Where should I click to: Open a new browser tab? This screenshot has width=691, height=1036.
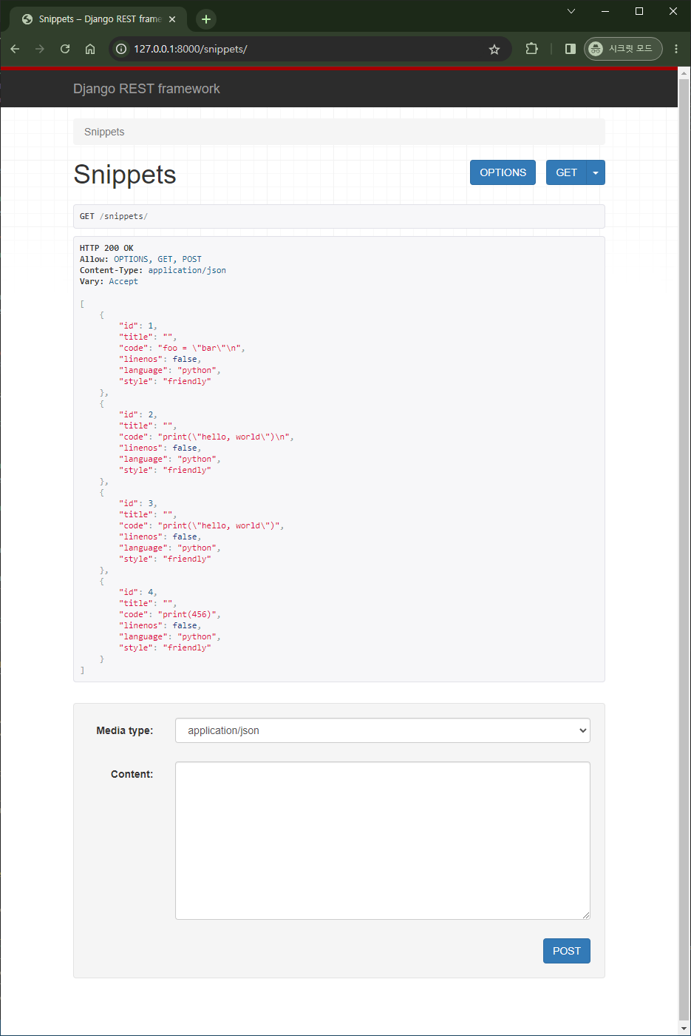tap(206, 19)
